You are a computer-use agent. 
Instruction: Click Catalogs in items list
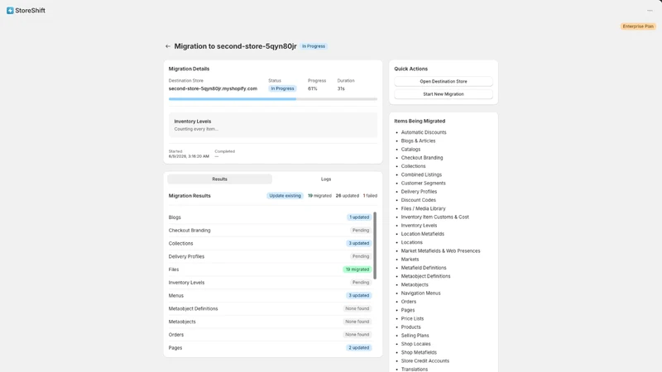[x=410, y=150]
